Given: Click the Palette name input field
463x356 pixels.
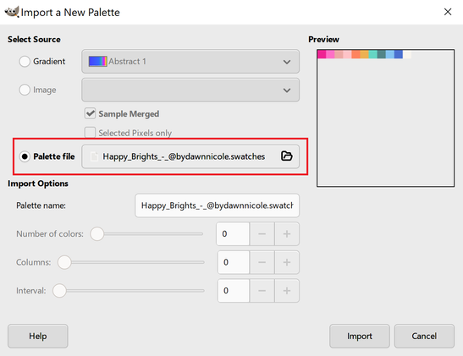Looking at the screenshot, I should coord(217,205).
